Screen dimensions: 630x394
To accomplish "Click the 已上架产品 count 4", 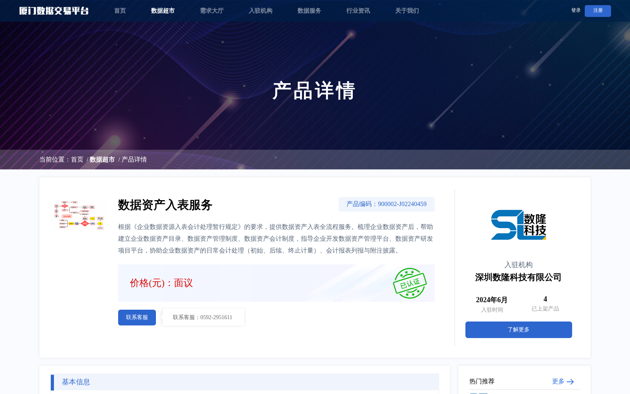I will click(x=545, y=299).
